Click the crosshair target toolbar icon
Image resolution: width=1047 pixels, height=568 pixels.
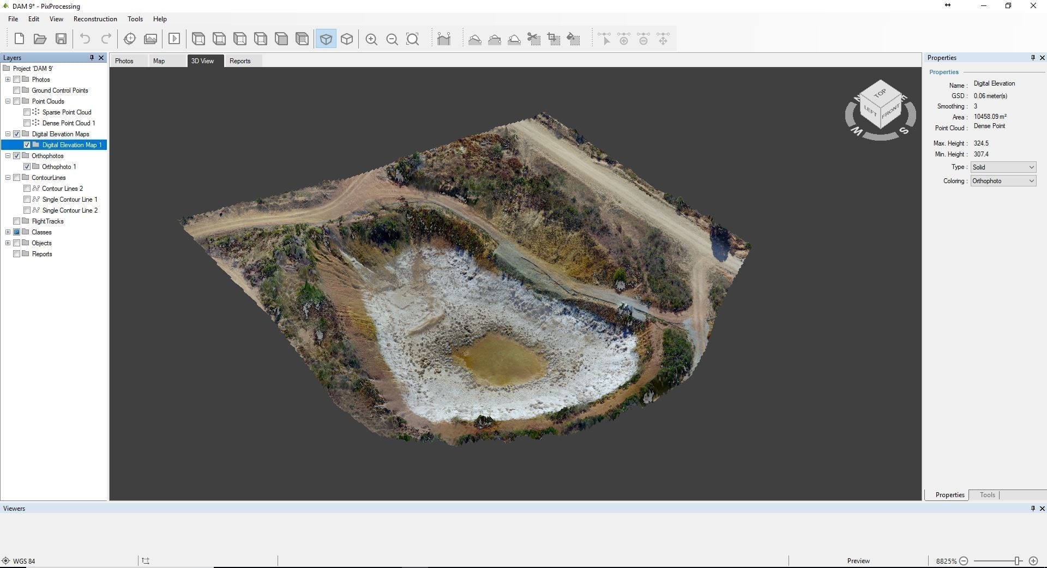coord(130,39)
